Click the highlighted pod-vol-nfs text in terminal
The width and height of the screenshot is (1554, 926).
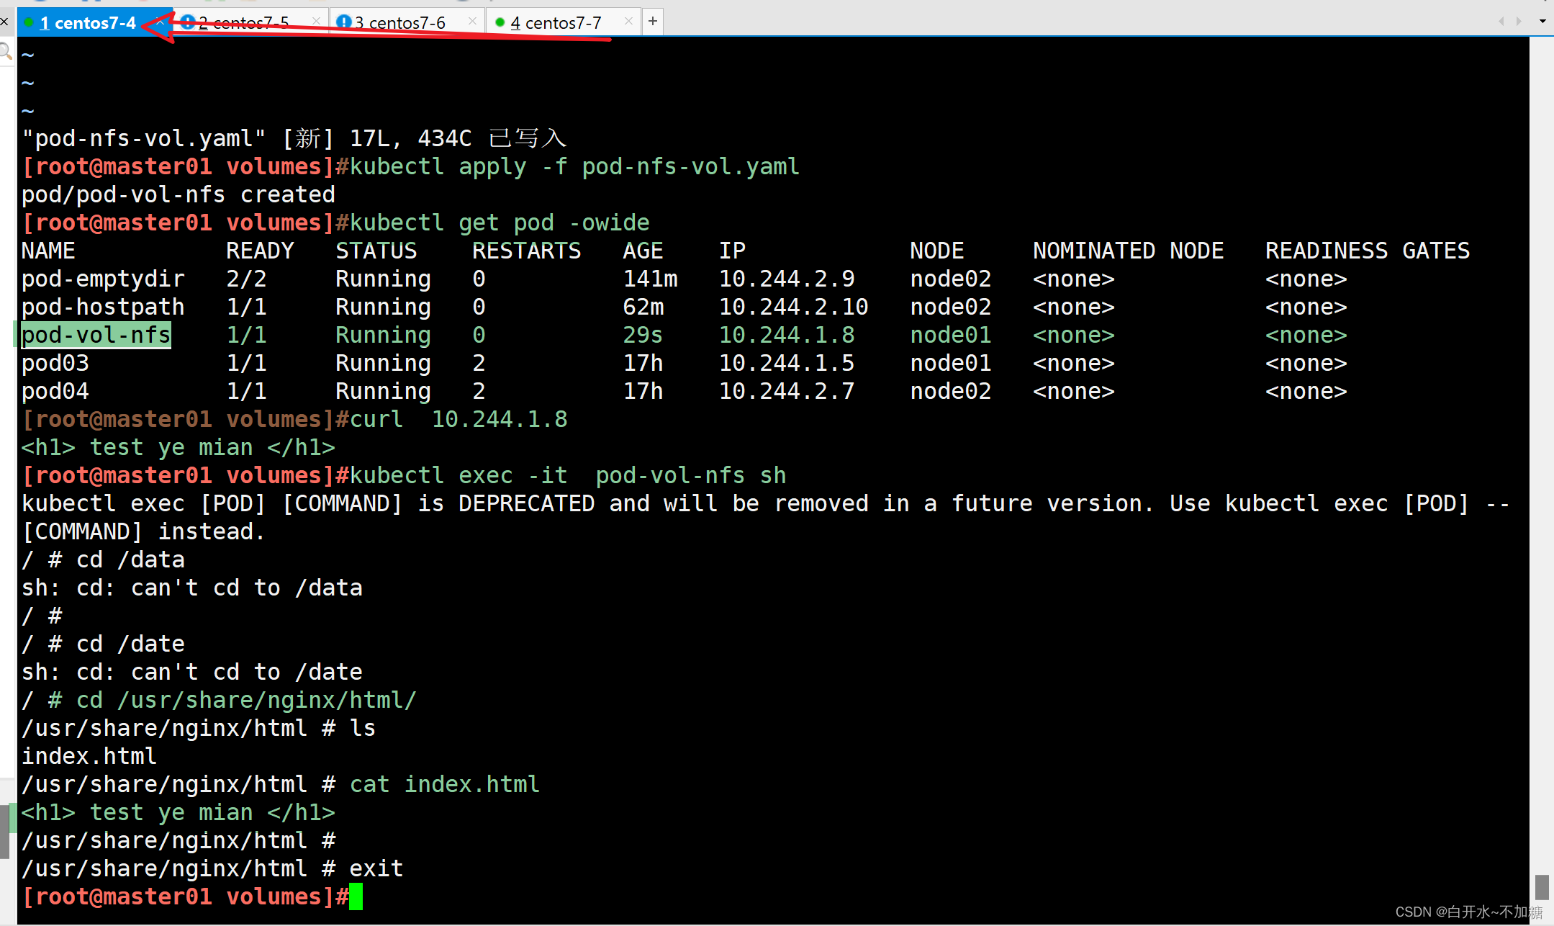[x=96, y=335]
